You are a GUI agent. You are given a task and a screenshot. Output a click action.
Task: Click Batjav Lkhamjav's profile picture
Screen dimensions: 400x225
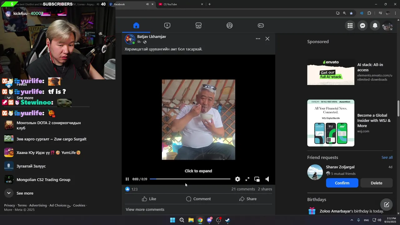coord(130,39)
